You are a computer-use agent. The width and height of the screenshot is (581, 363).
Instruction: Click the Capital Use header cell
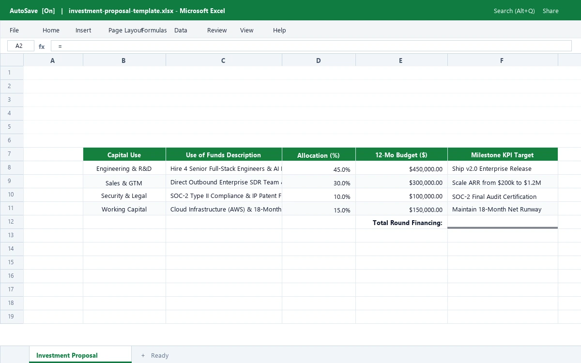point(124,154)
